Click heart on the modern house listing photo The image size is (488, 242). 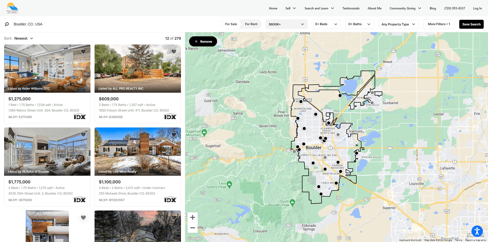click(x=83, y=218)
